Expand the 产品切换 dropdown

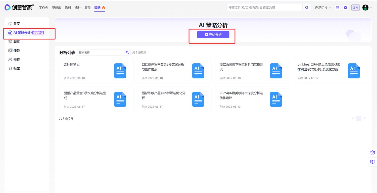point(323,8)
